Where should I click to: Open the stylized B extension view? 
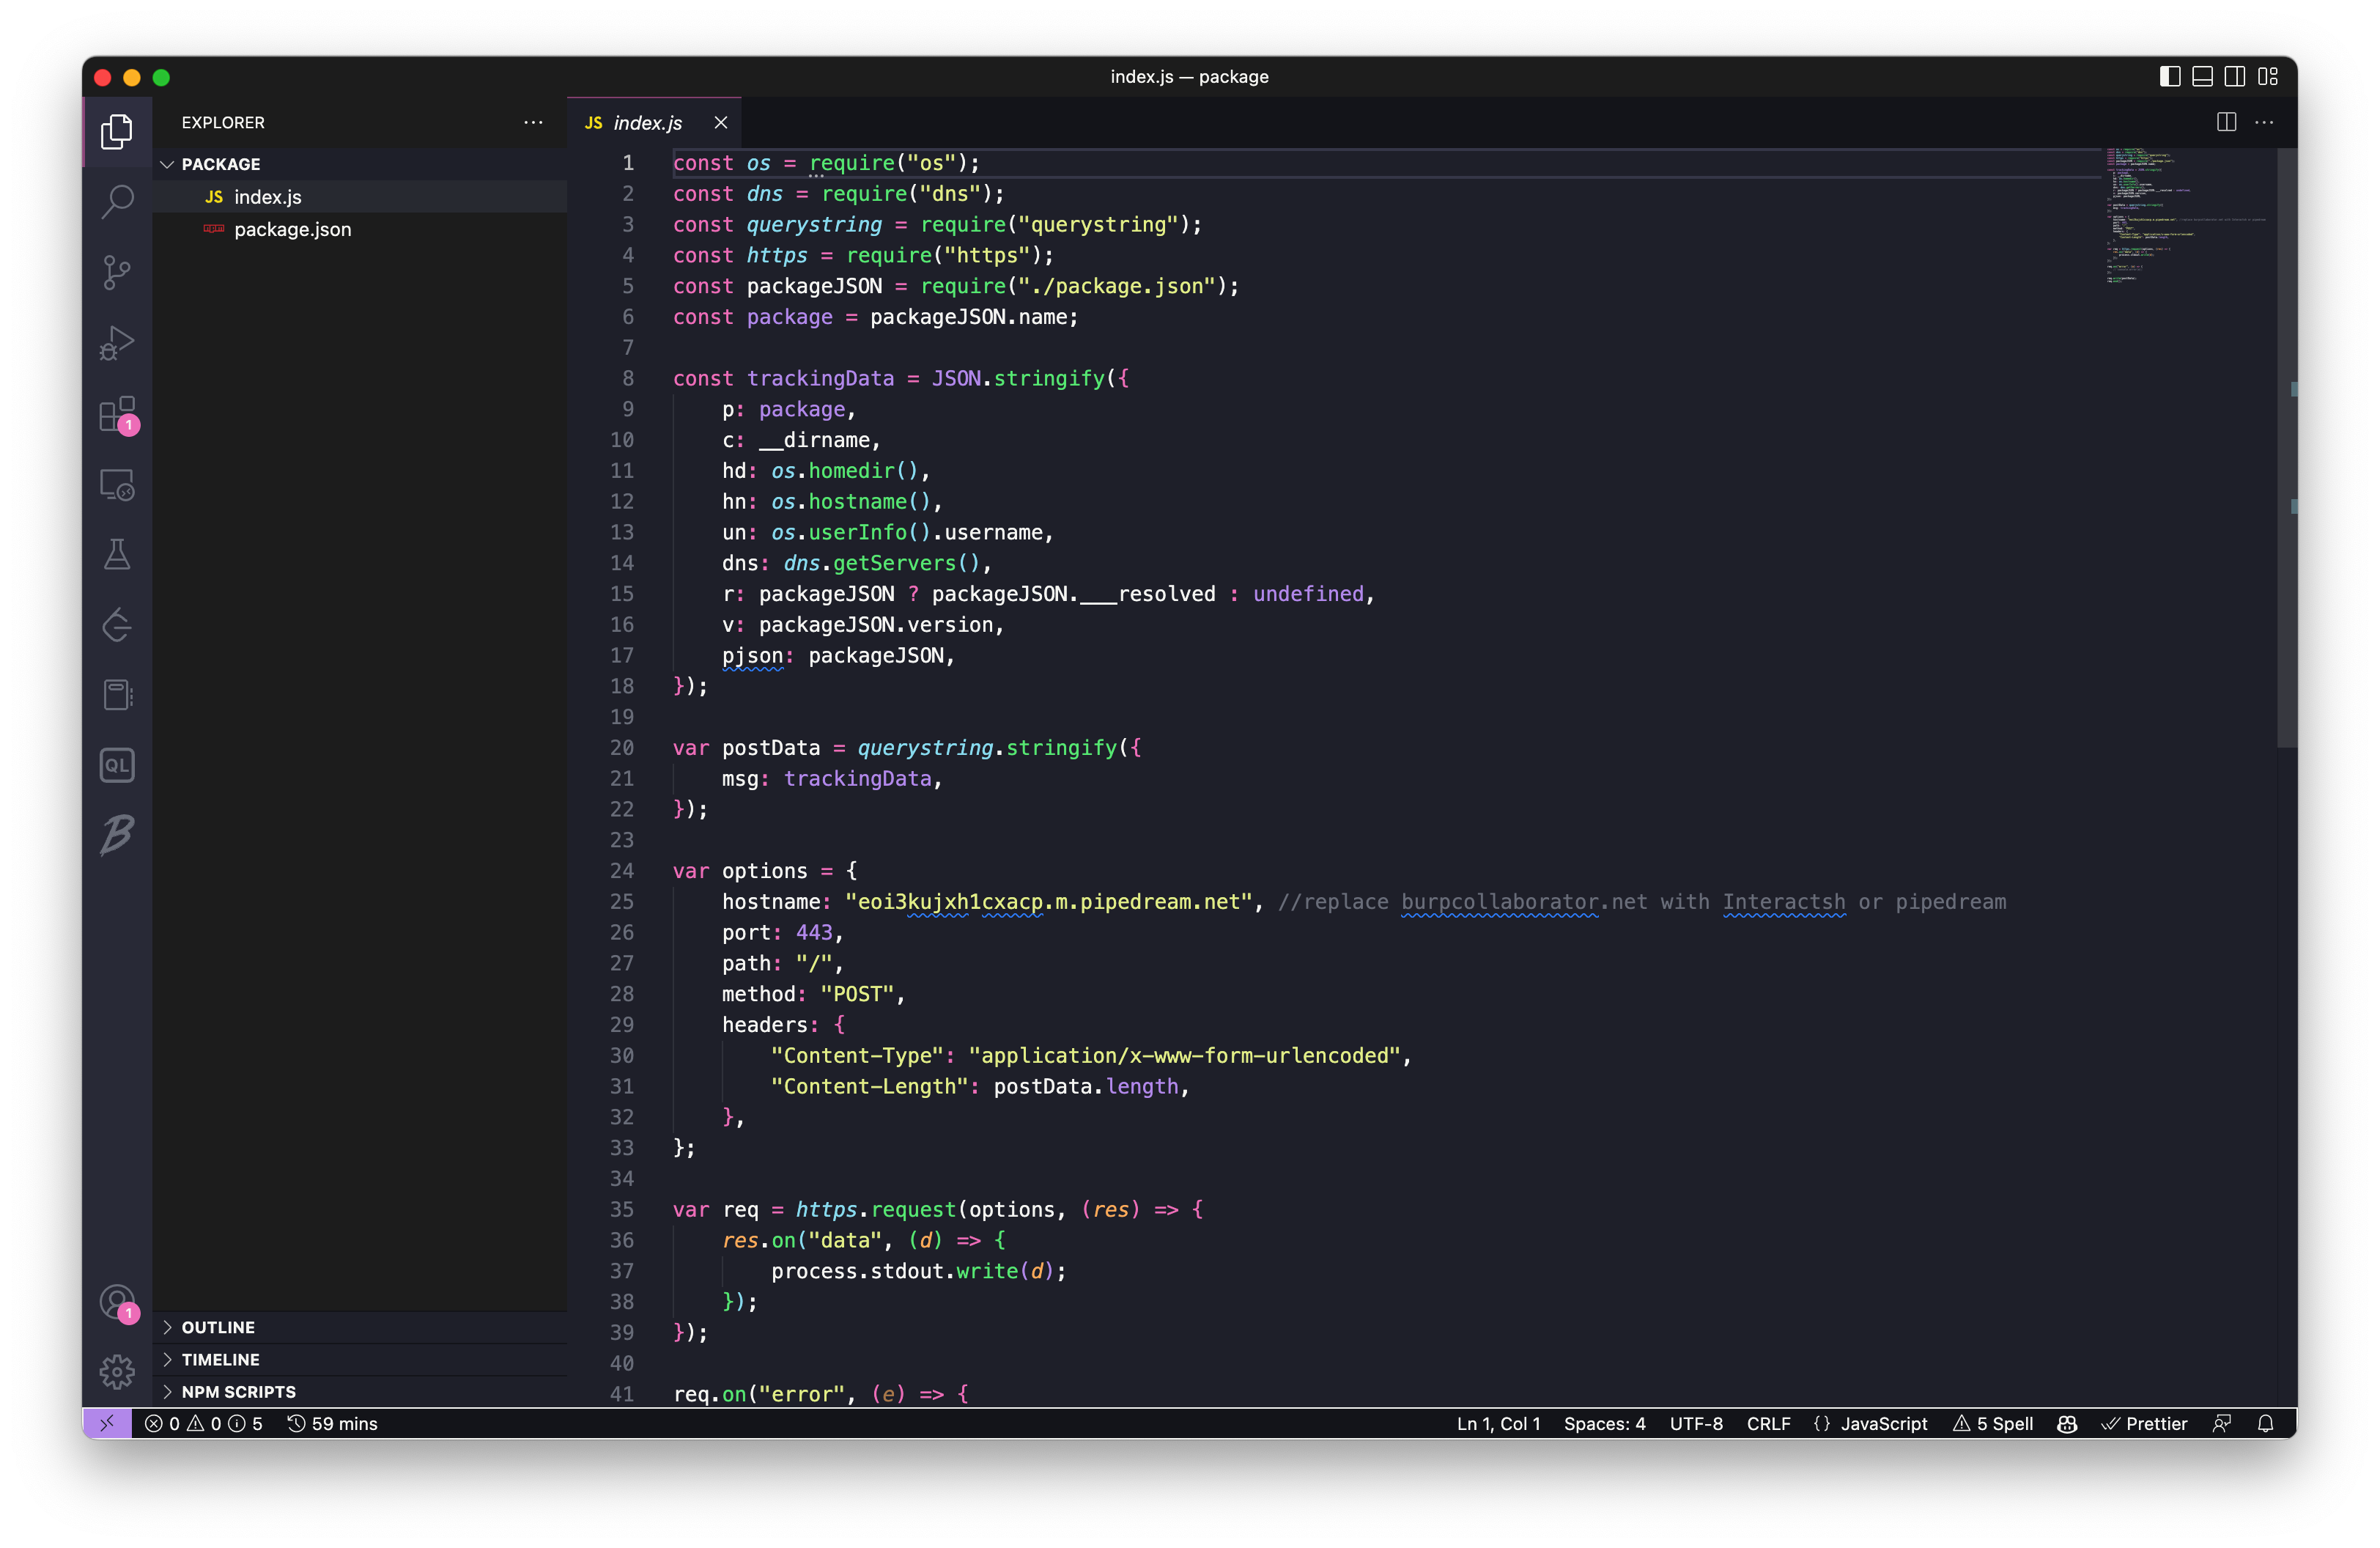(117, 835)
